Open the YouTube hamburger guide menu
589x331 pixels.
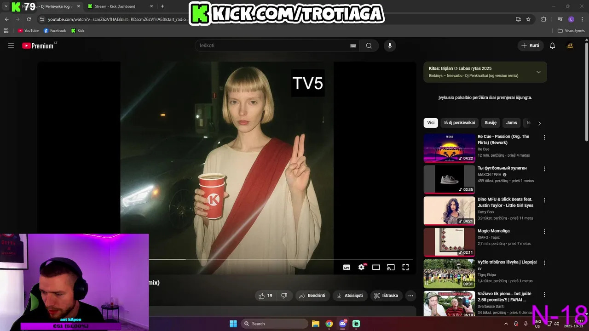[11, 46]
